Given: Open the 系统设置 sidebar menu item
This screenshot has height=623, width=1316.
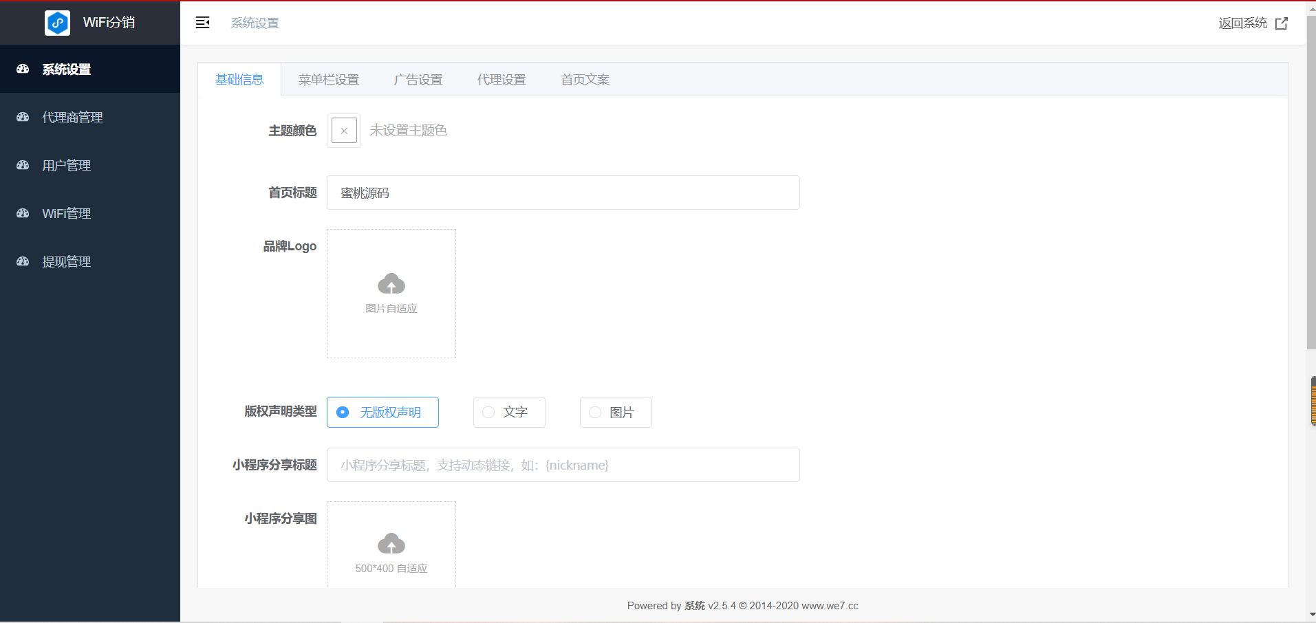Looking at the screenshot, I should (67, 69).
